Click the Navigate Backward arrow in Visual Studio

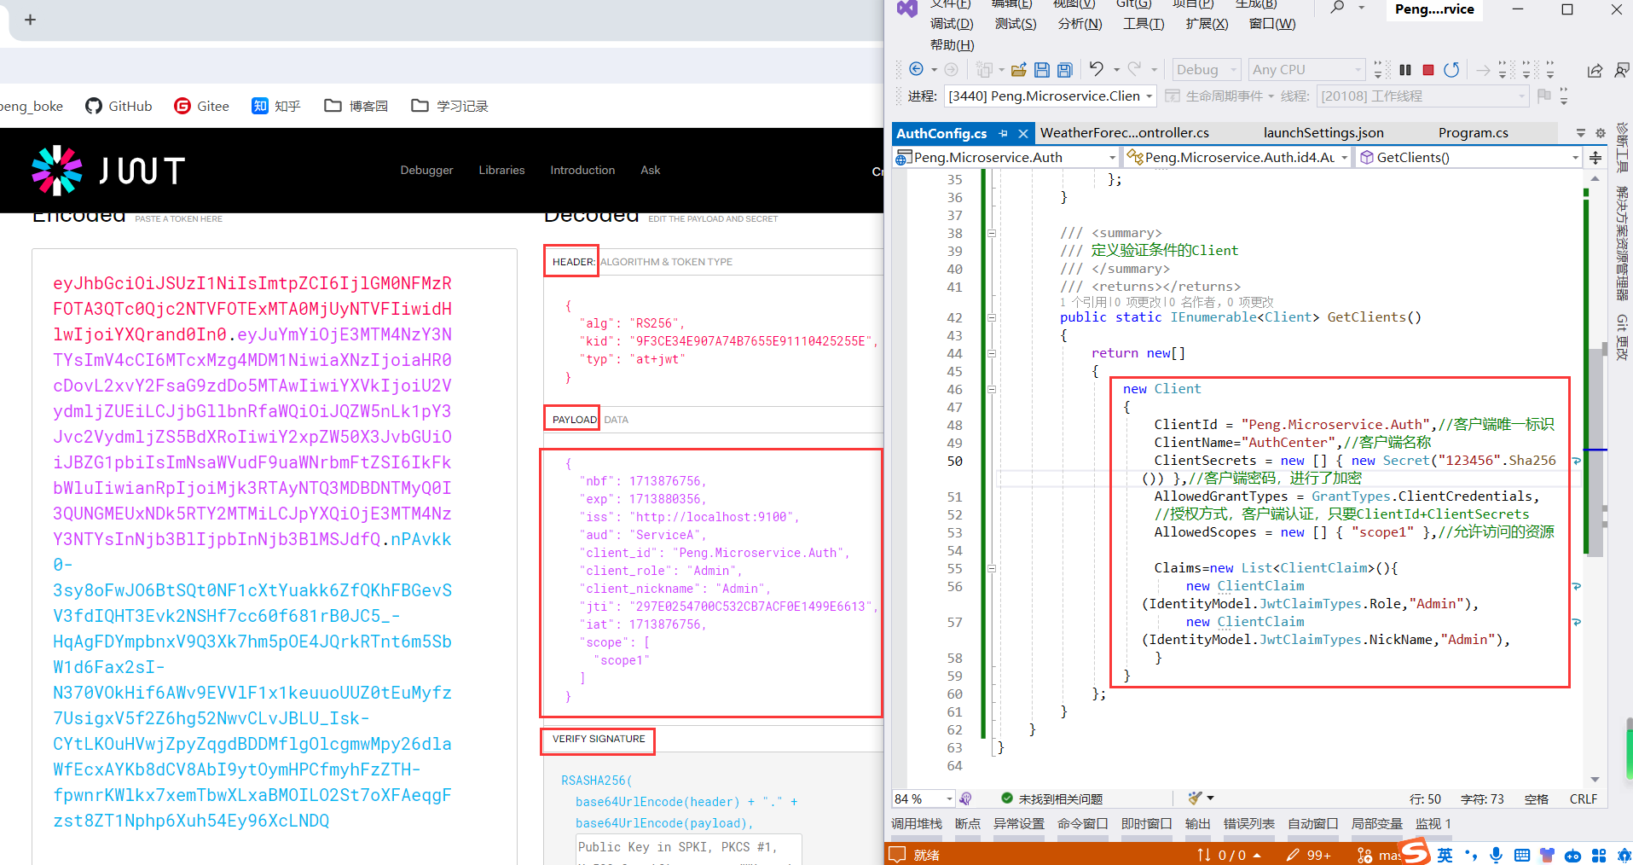click(916, 70)
